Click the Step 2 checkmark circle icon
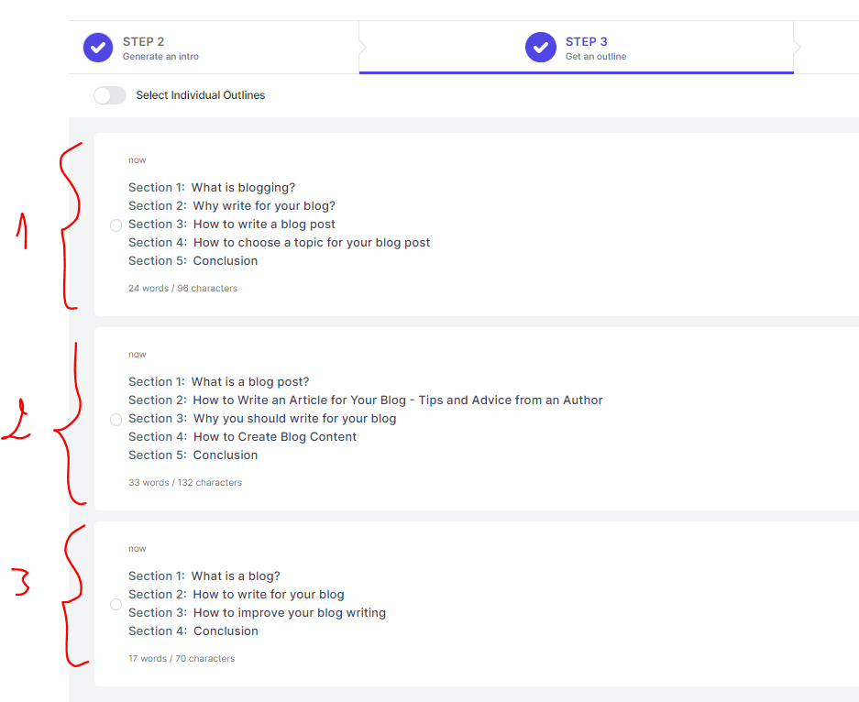This screenshot has width=859, height=702. point(98,48)
